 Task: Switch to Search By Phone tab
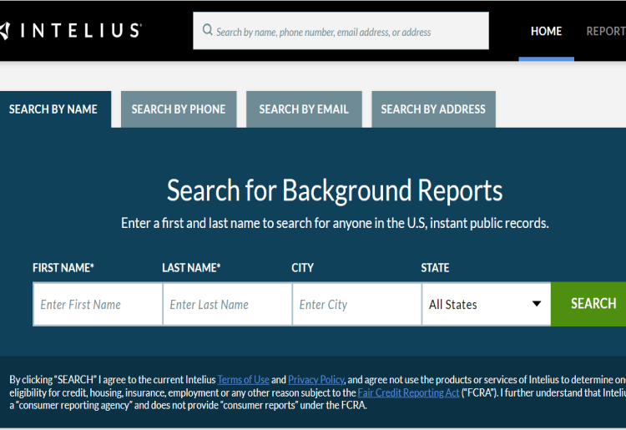tap(179, 109)
